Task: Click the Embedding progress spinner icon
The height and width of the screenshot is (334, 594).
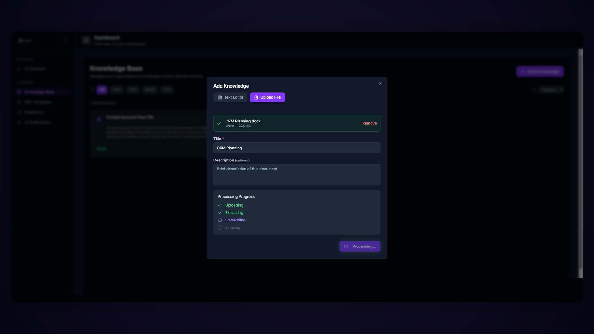Action: 220,220
